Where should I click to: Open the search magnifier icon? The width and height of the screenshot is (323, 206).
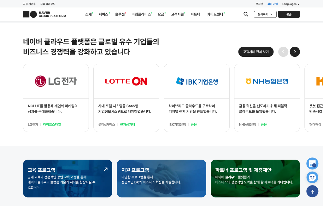coord(246,14)
